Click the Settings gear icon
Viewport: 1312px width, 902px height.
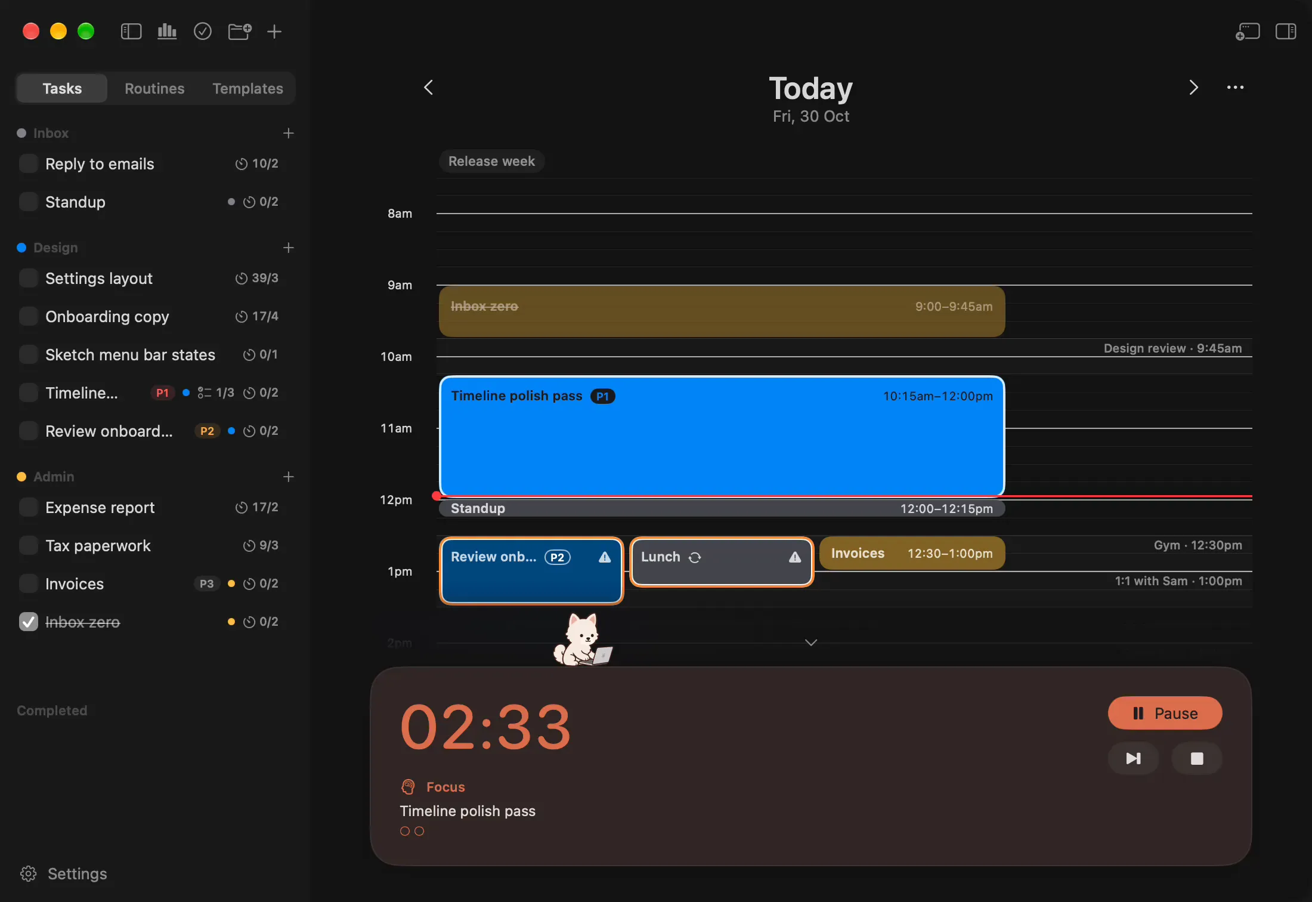[28, 874]
